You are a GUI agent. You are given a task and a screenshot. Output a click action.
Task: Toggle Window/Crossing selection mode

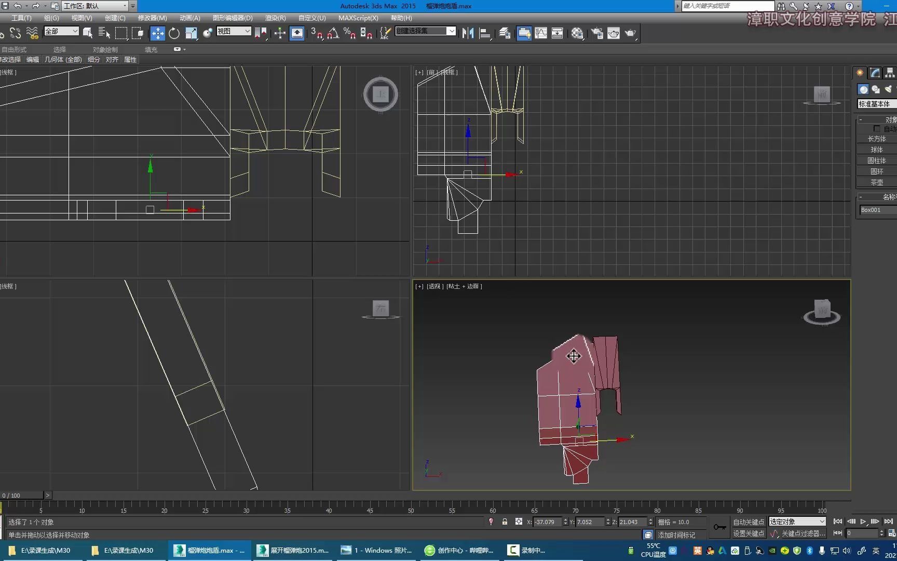coord(138,33)
